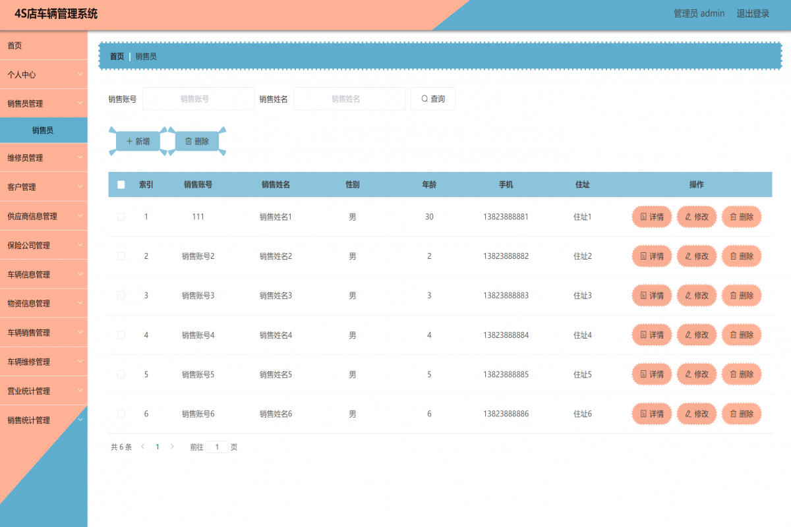Open 详情 for the row with 销售姓名1

click(x=651, y=217)
